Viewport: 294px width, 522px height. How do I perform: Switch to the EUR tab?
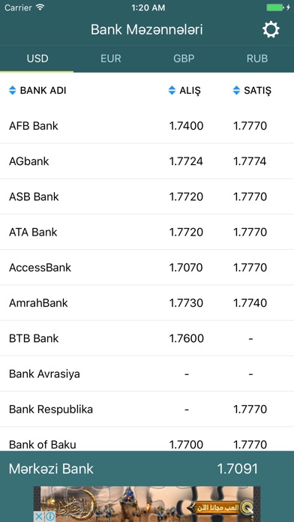point(110,58)
